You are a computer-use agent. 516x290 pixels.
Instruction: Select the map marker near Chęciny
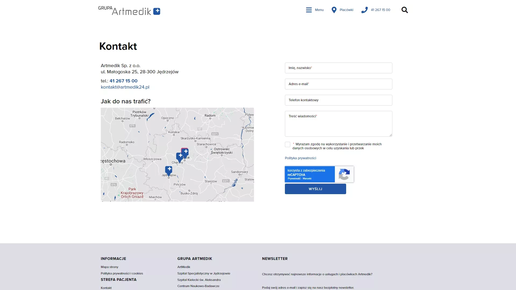[180, 157]
